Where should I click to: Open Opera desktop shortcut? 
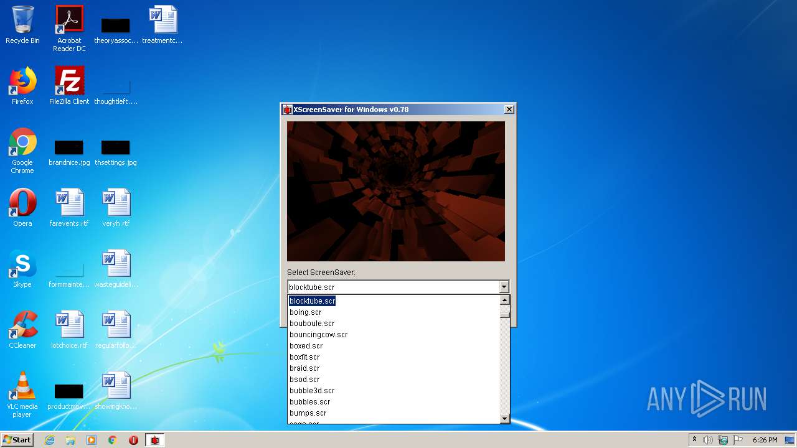[x=22, y=208]
